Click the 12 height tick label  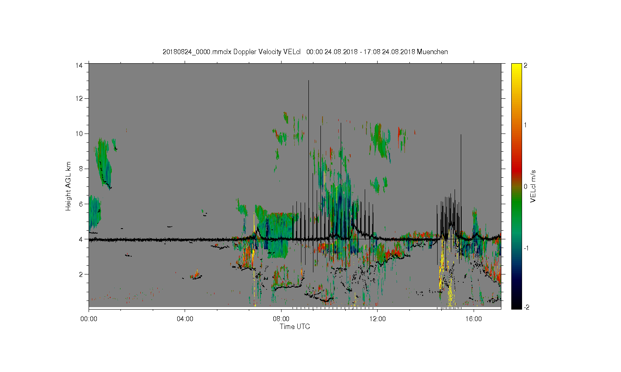point(79,98)
